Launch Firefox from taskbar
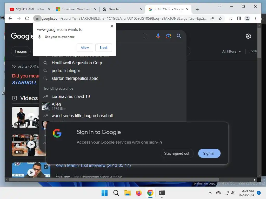266x199 pixels. coord(139,193)
